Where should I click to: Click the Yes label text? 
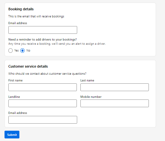[16, 51]
